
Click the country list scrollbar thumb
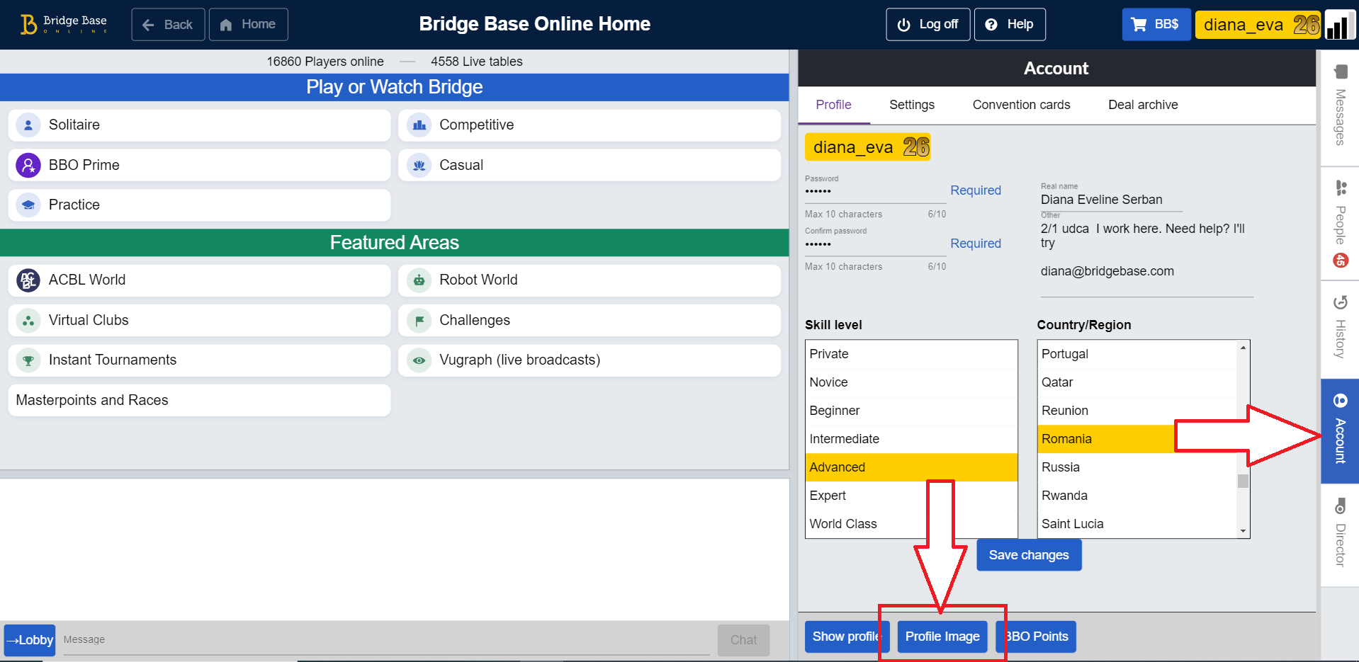point(1243,481)
